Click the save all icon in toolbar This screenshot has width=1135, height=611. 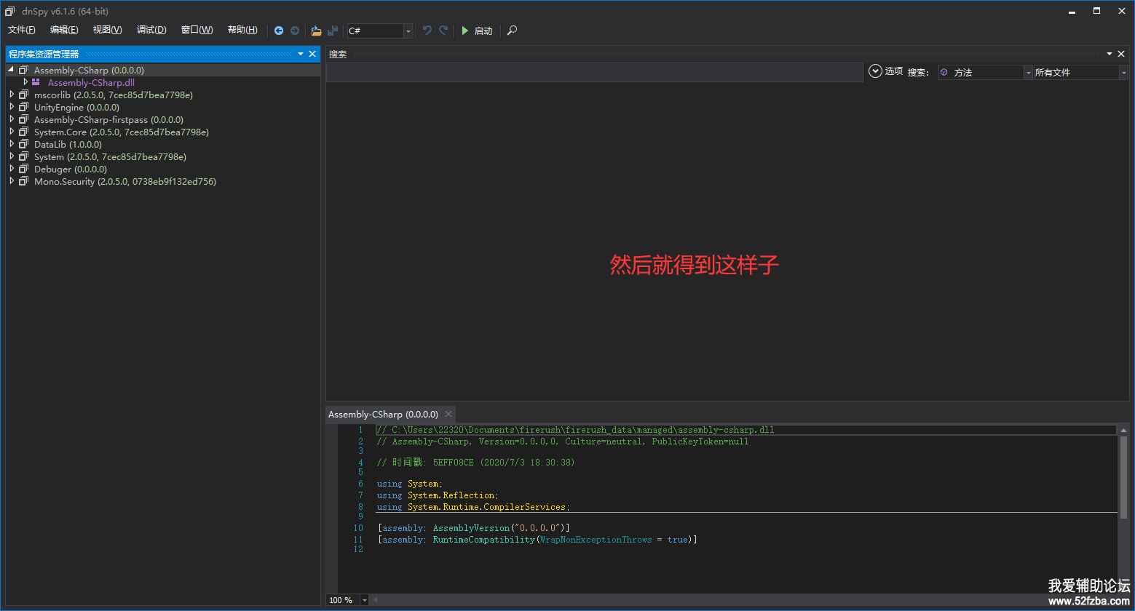click(333, 31)
